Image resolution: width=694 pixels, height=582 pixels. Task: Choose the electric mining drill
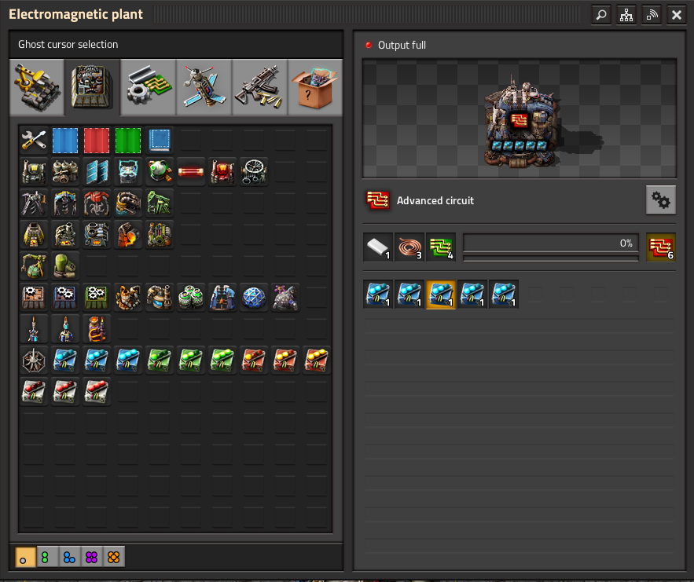coord(65,203)
